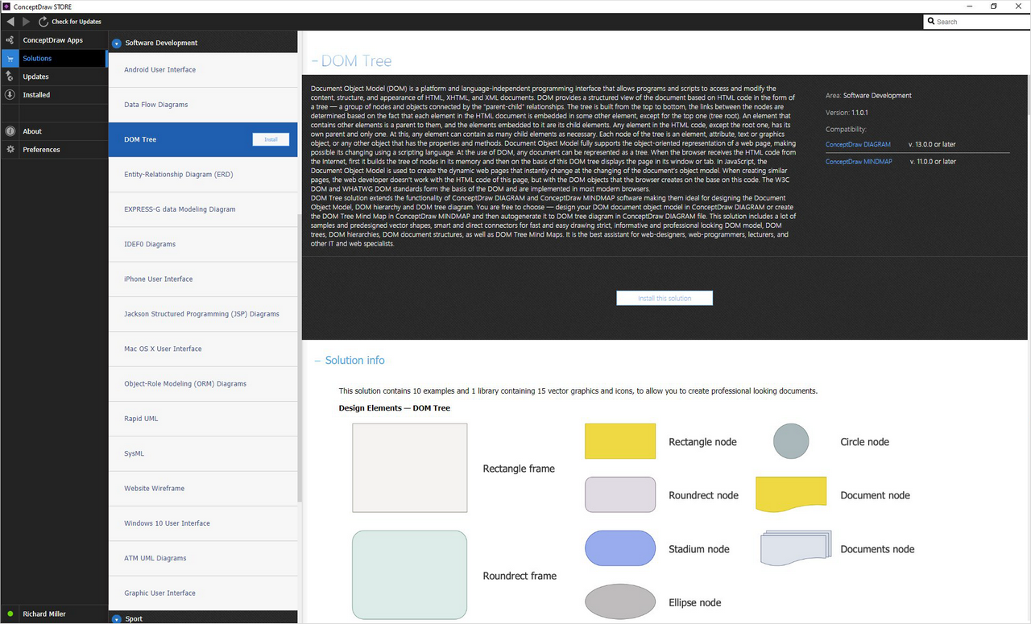
Task: Select the Graphic User Interface solution
Action: [203, 593]
